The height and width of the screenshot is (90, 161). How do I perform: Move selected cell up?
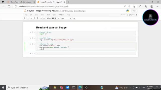(41, 18)
